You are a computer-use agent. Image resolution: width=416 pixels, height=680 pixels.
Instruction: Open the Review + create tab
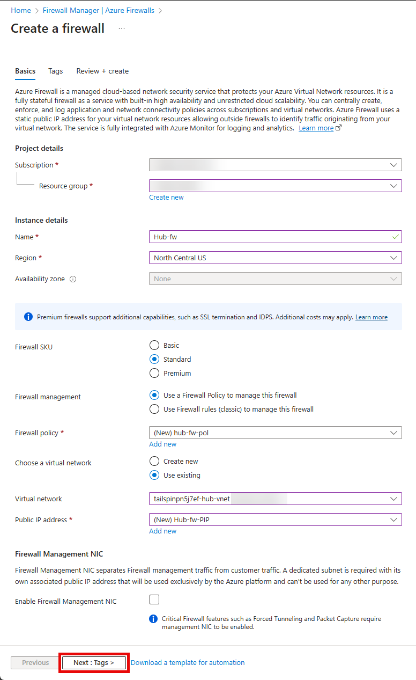pos(102,71)
